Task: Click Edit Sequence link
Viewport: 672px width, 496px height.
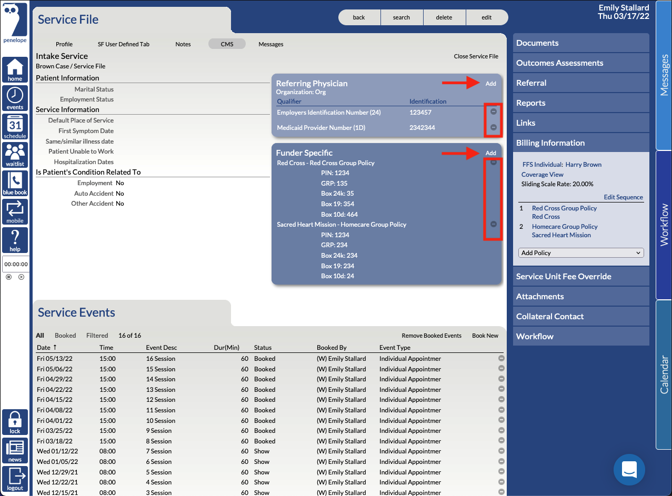Action: (624, 197)
